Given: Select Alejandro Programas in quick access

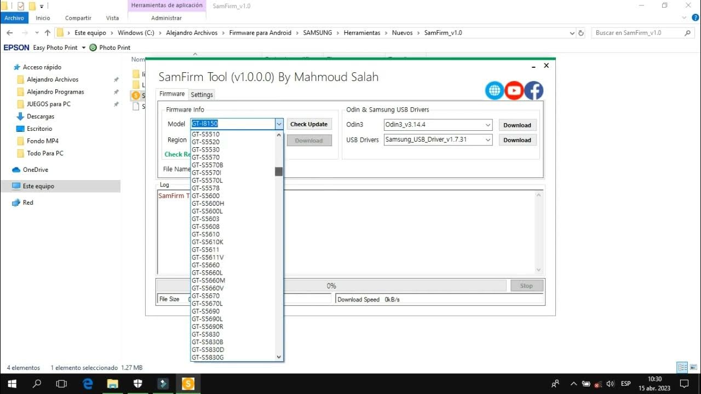Looking at the screenshot, I should pos(55,92).
